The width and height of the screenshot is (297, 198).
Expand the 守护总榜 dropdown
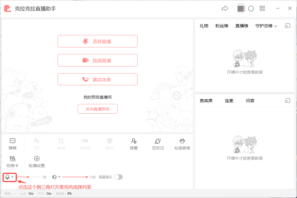(266, 26)
